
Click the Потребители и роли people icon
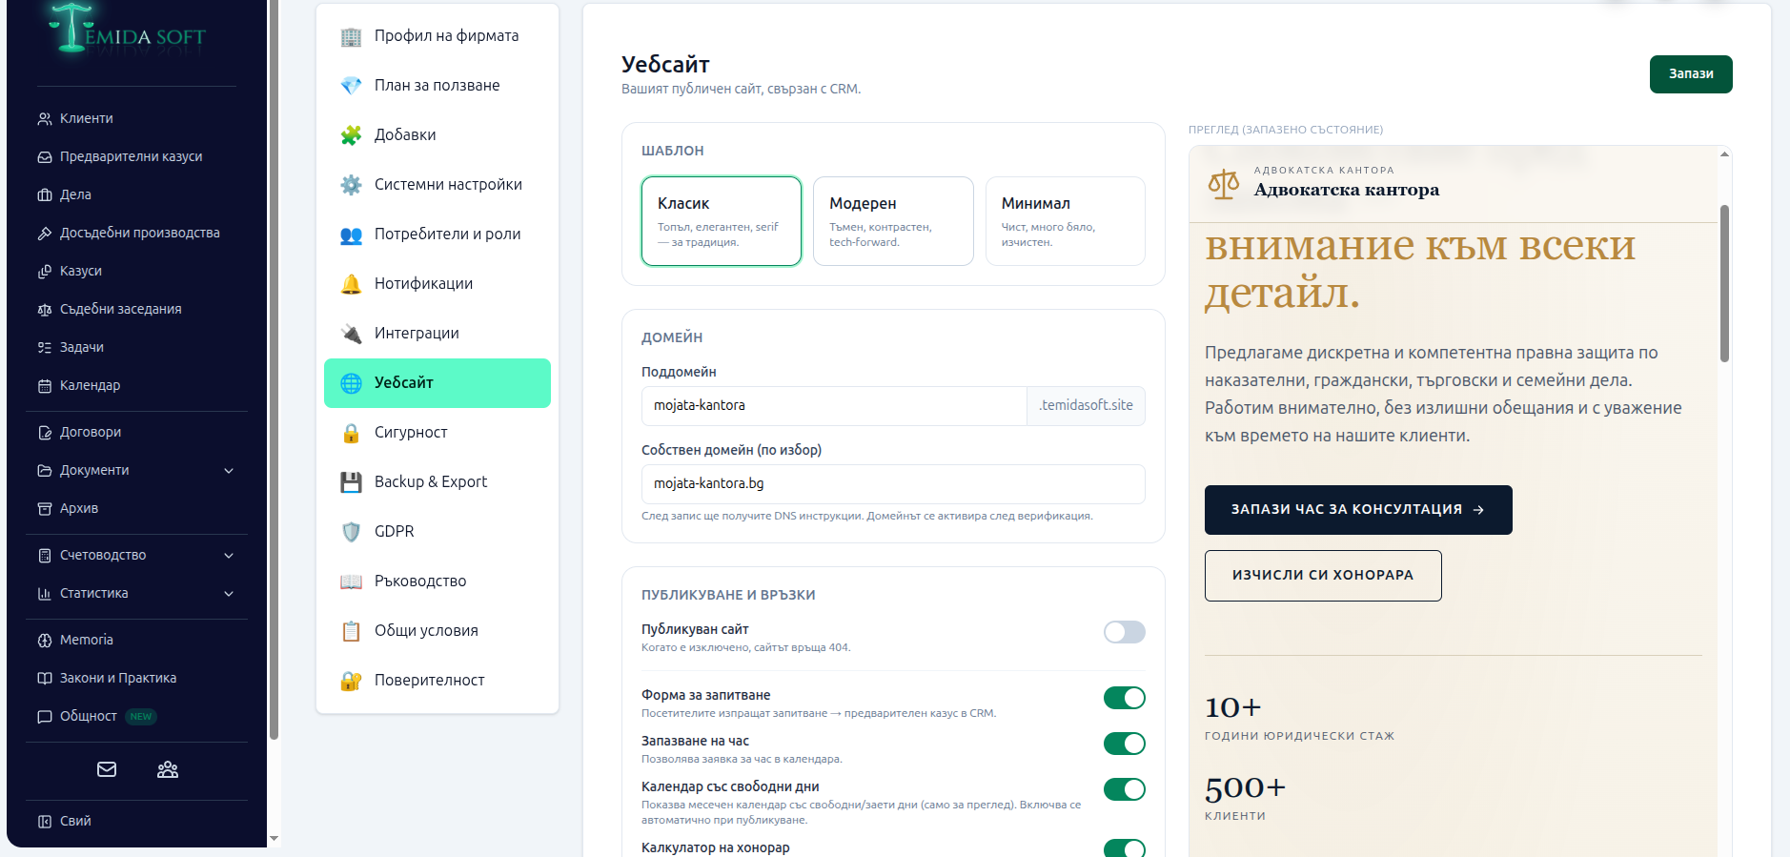[x=351, y=235]
